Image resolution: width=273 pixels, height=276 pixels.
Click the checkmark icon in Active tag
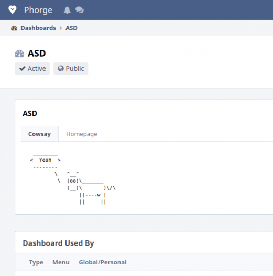tap(23, 68)
